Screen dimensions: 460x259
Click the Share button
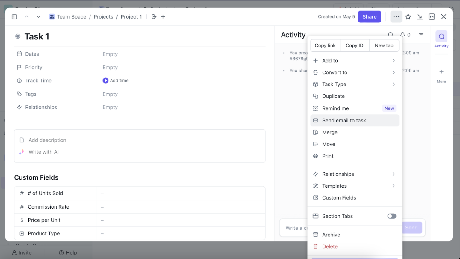(x=369, y=17)
